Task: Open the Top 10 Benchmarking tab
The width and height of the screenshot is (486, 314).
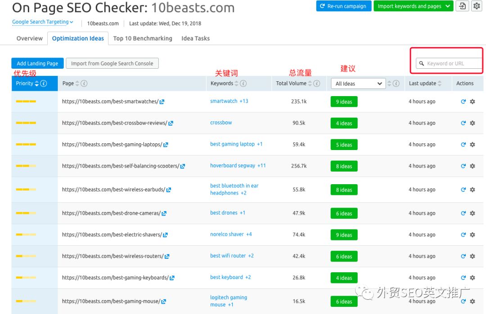Action: [143, 38]
